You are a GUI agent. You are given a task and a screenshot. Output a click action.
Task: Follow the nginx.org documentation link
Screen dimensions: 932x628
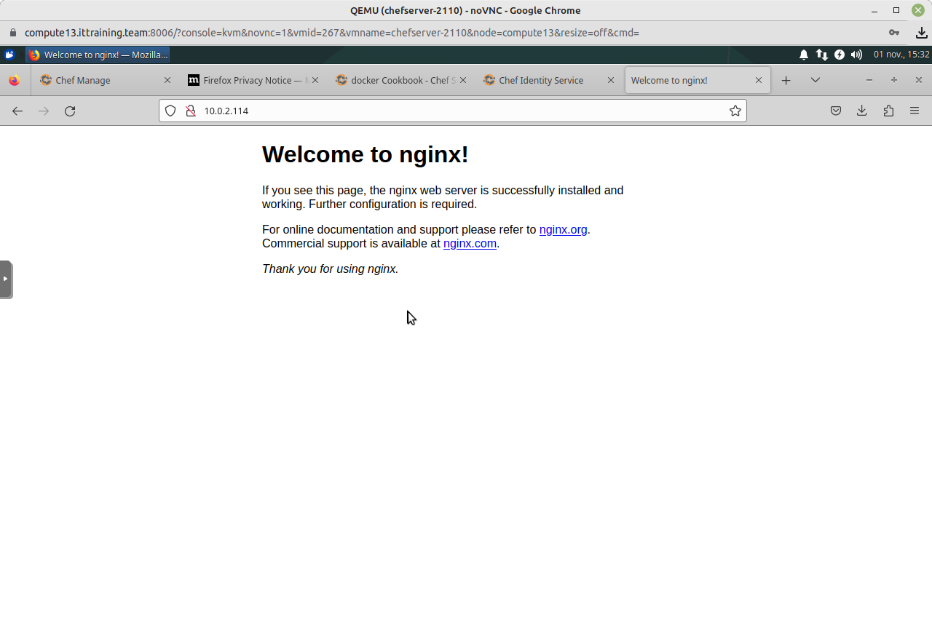[563, 230]
